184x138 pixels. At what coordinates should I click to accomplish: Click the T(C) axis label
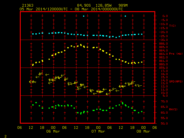click(x=172, y=26)
